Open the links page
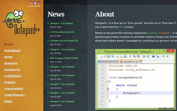Screen dimensions: 177x111 point(8,101)
